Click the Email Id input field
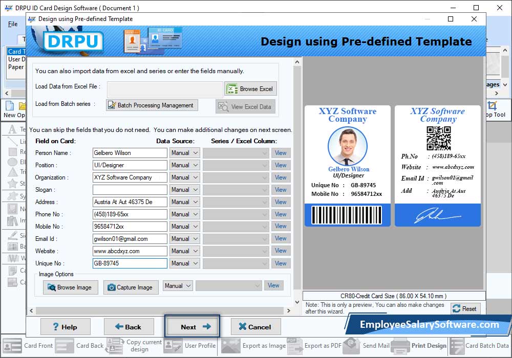 (130, 239)
